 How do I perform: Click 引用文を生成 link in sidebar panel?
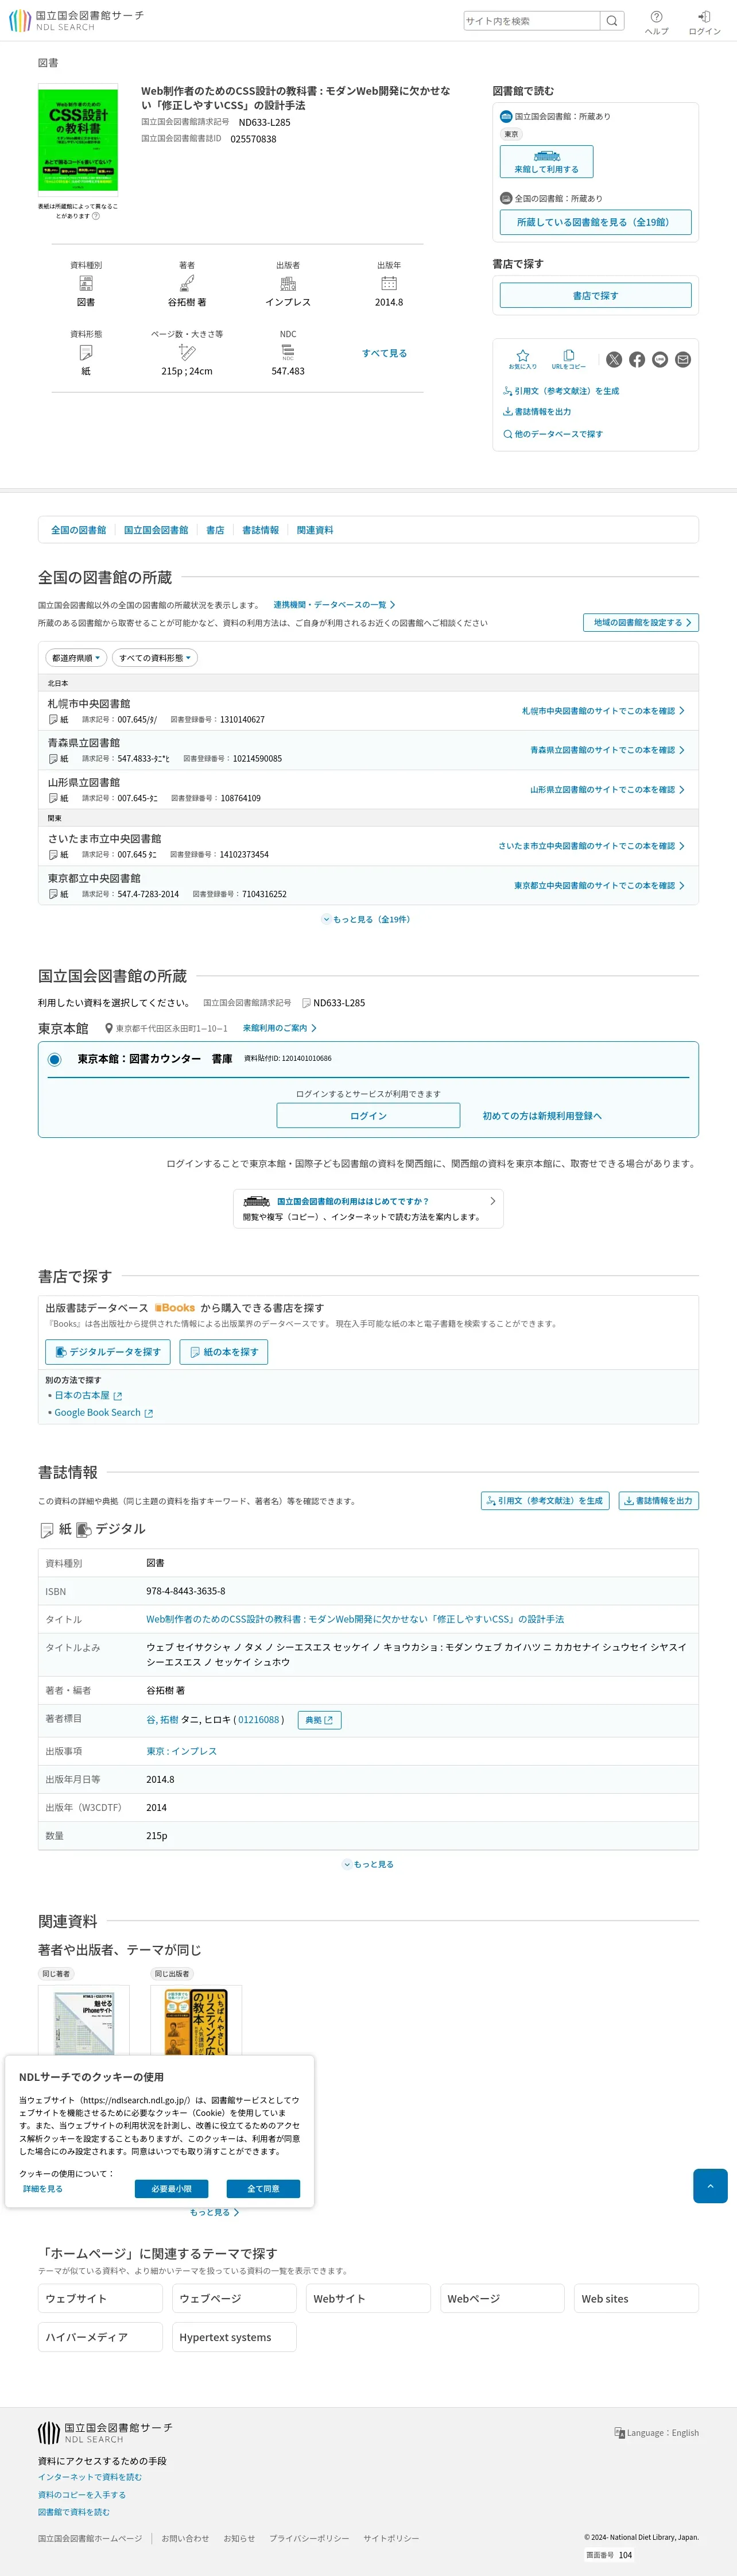561,391
